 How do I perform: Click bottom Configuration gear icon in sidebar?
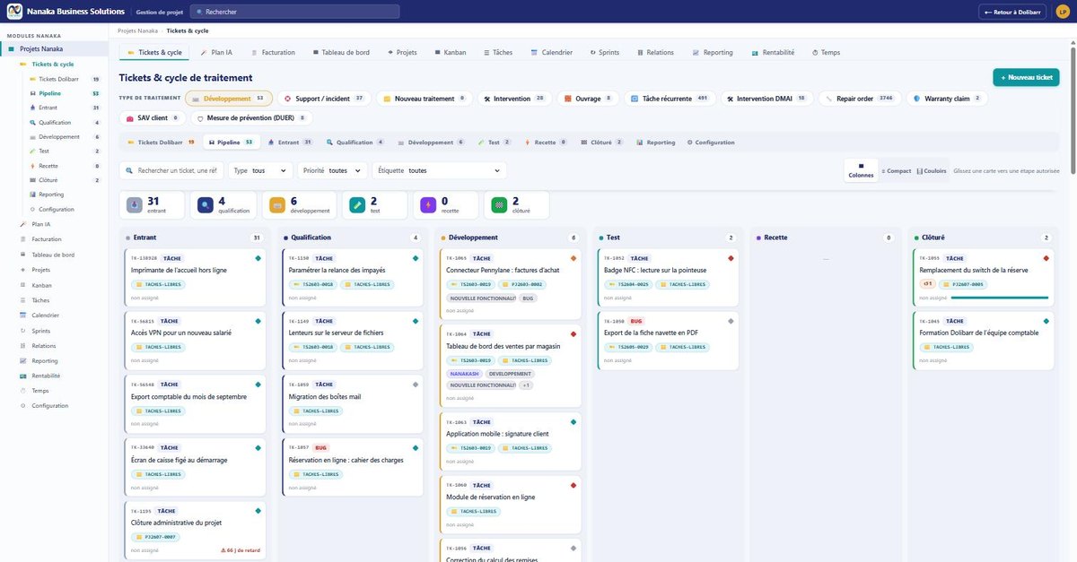pyautogui.click(x=22, y=406)
